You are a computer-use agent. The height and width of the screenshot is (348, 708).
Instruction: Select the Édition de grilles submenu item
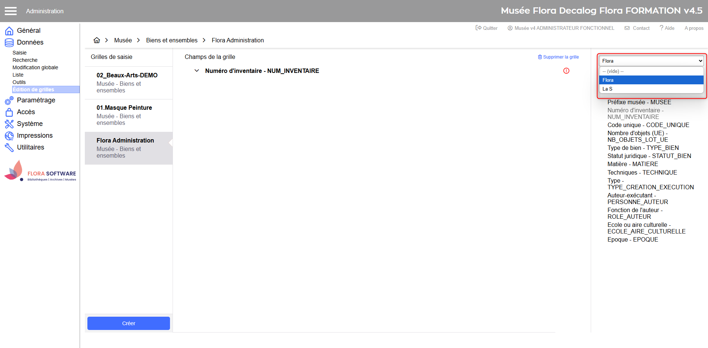46,89
